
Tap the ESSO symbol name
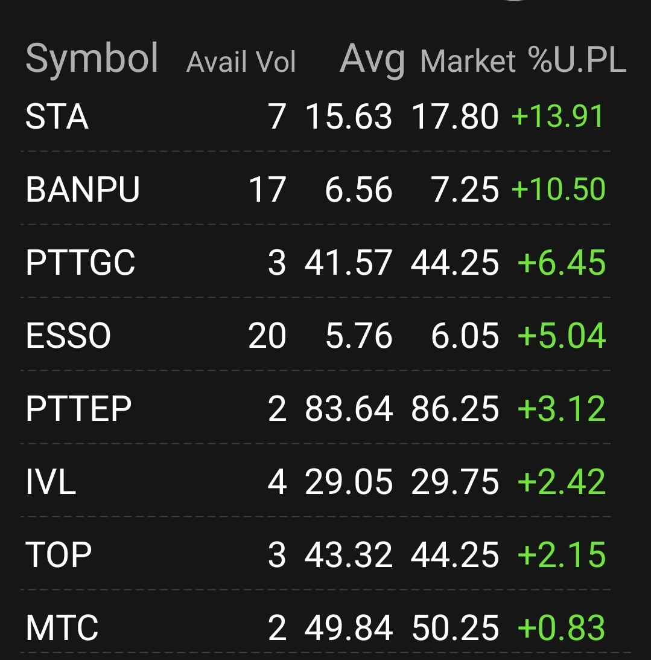(68, 336)
